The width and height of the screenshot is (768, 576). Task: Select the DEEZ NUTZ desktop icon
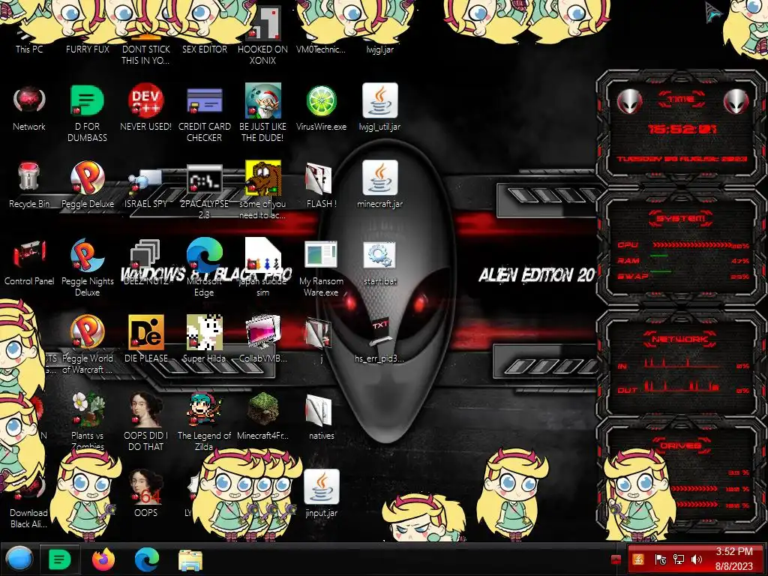145,255
